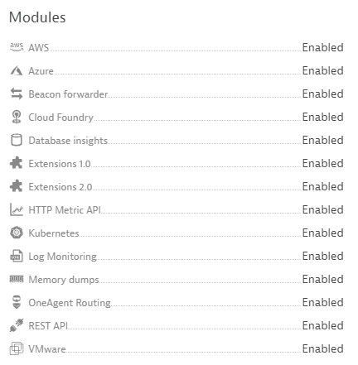The width and height of the screenshot is (358, 365).
Task: Click Enabled status for REST API
Action: (322, 325)
